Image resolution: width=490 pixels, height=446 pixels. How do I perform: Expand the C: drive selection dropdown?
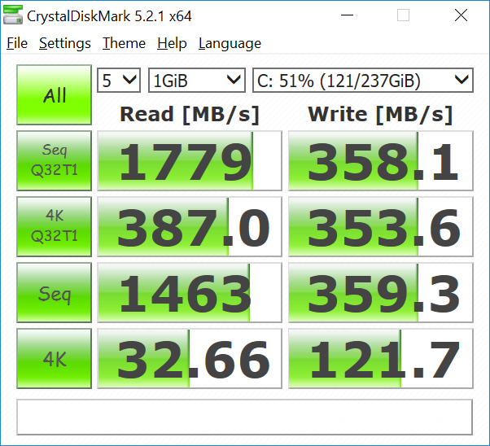(363, 81)
